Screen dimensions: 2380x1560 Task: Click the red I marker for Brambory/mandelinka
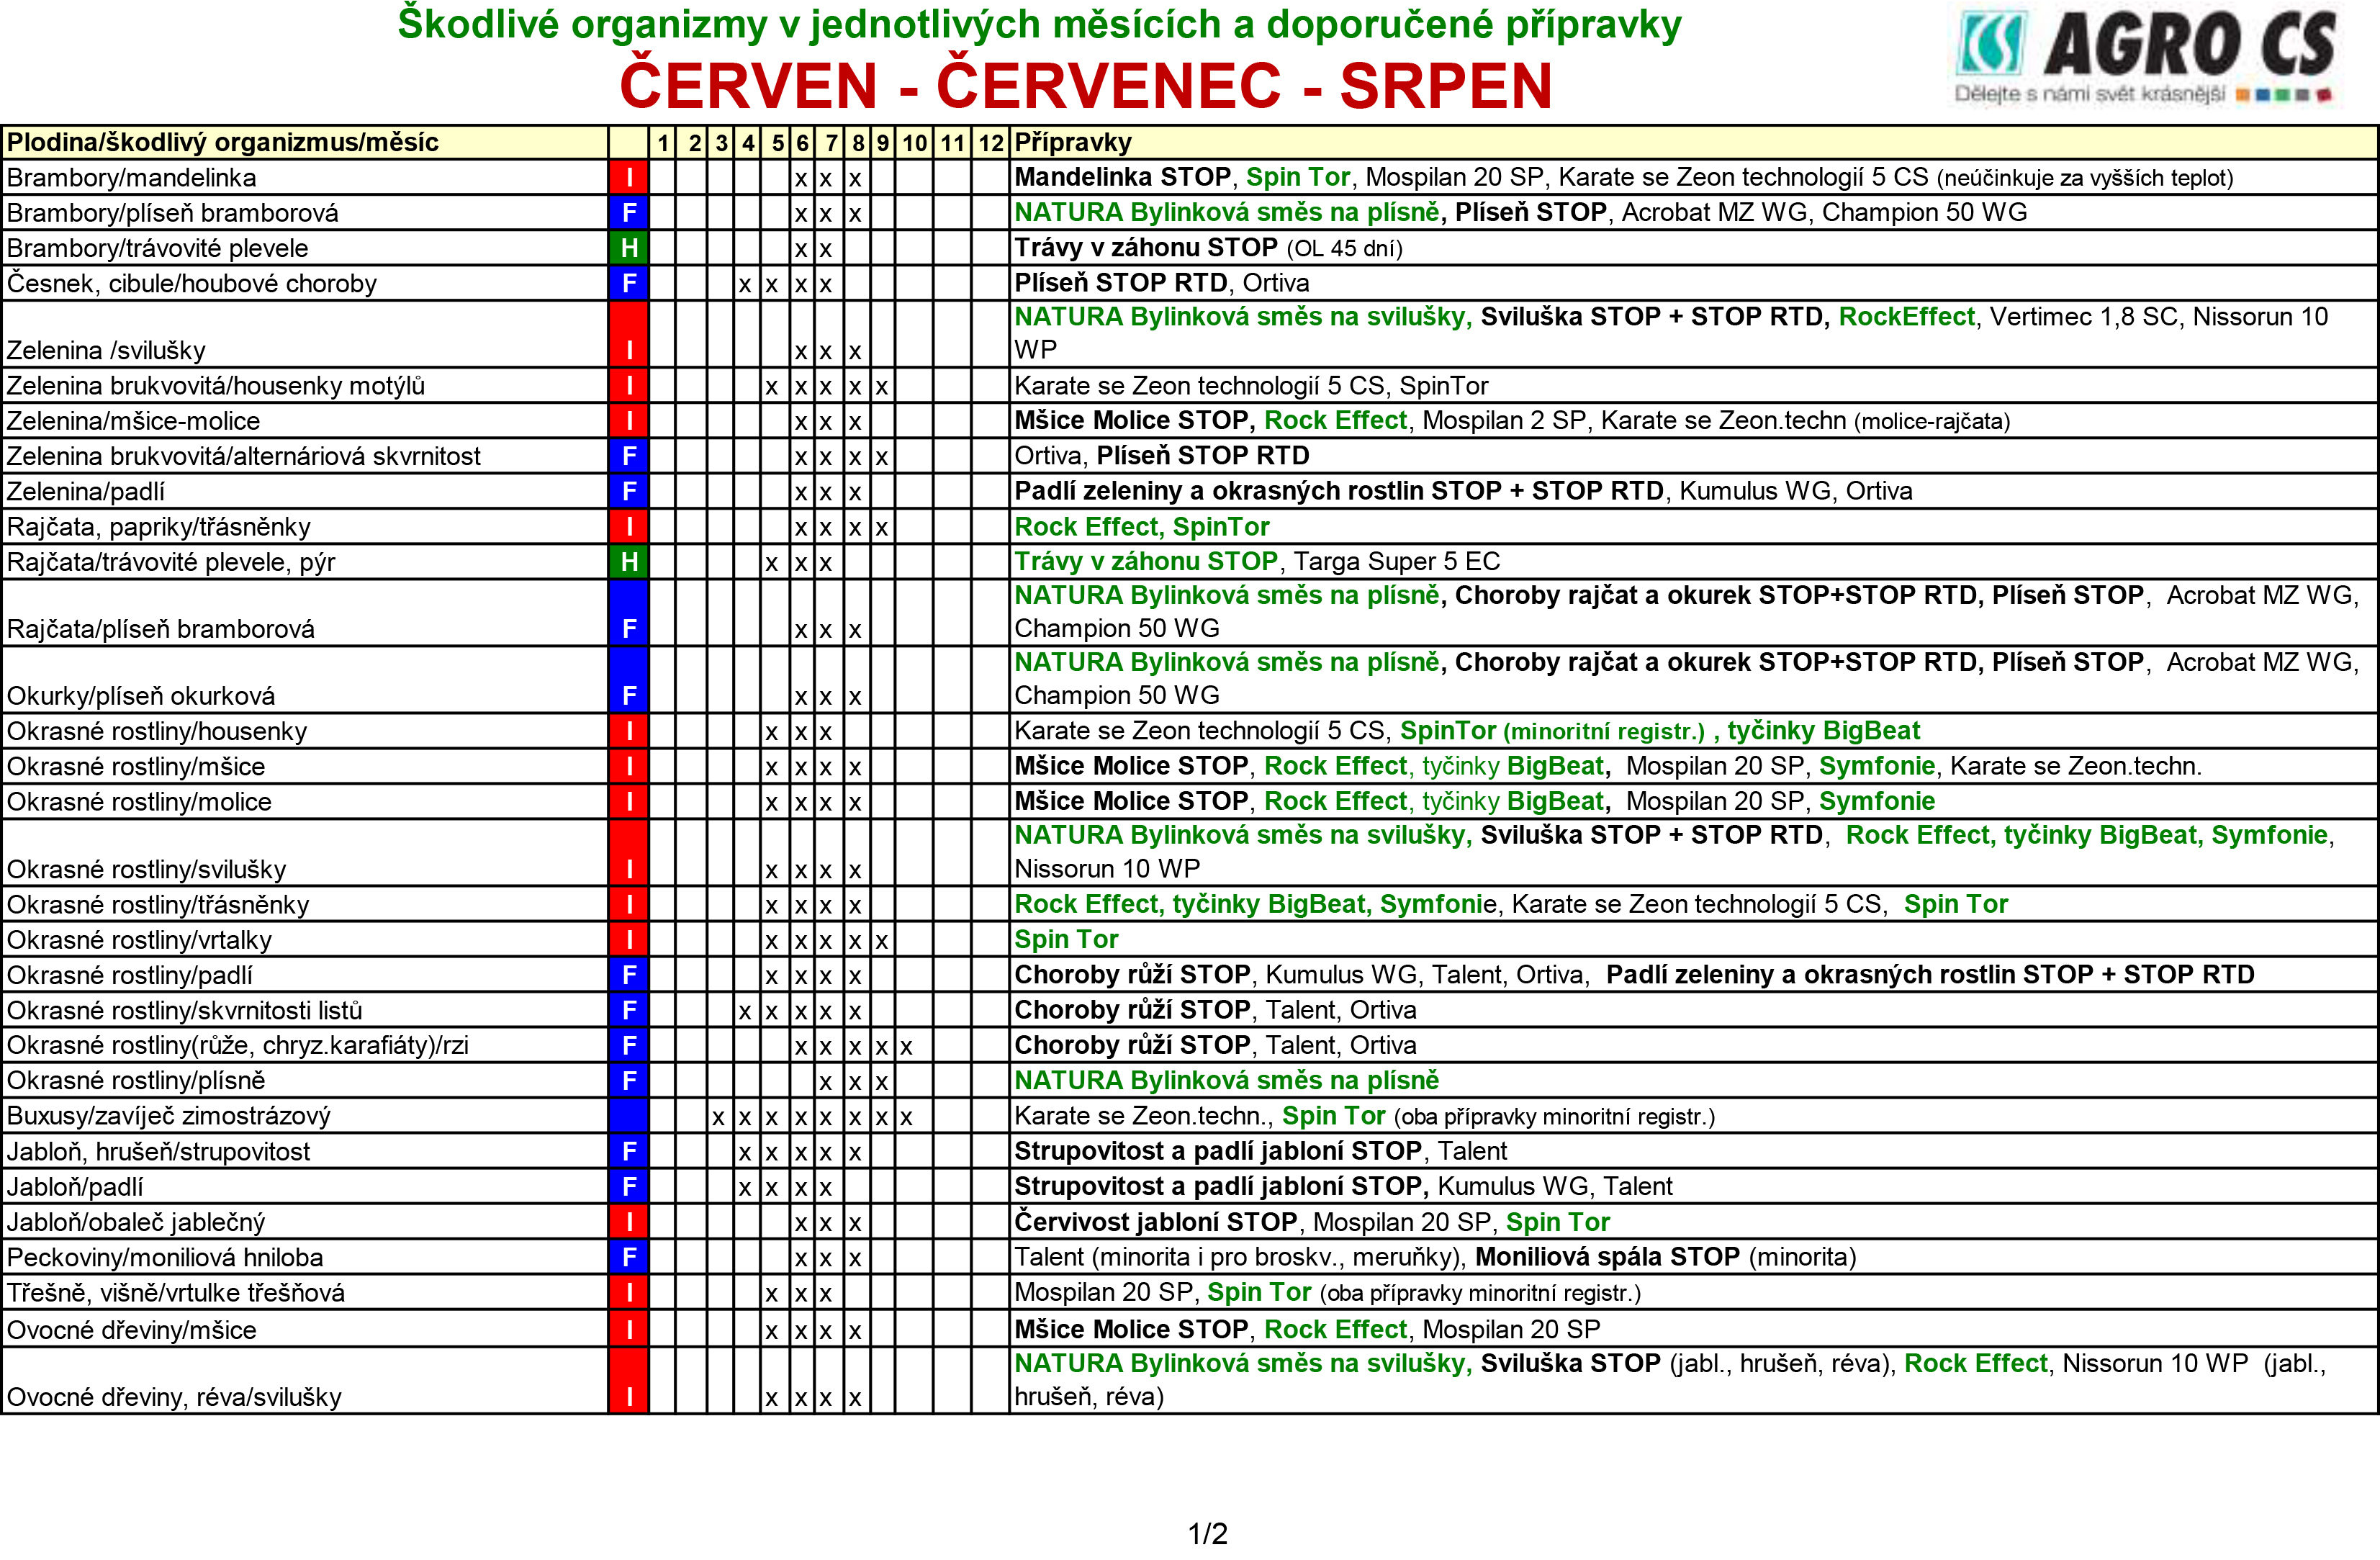629,178
